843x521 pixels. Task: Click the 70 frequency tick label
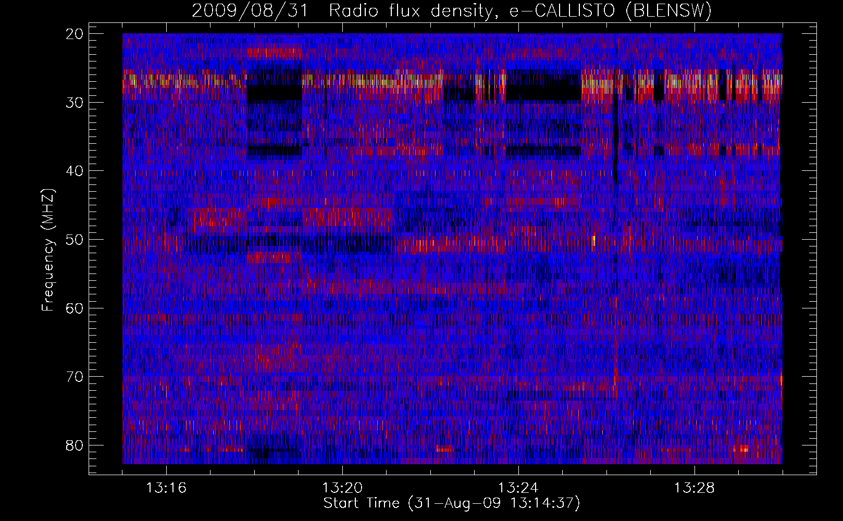[75, 377]
